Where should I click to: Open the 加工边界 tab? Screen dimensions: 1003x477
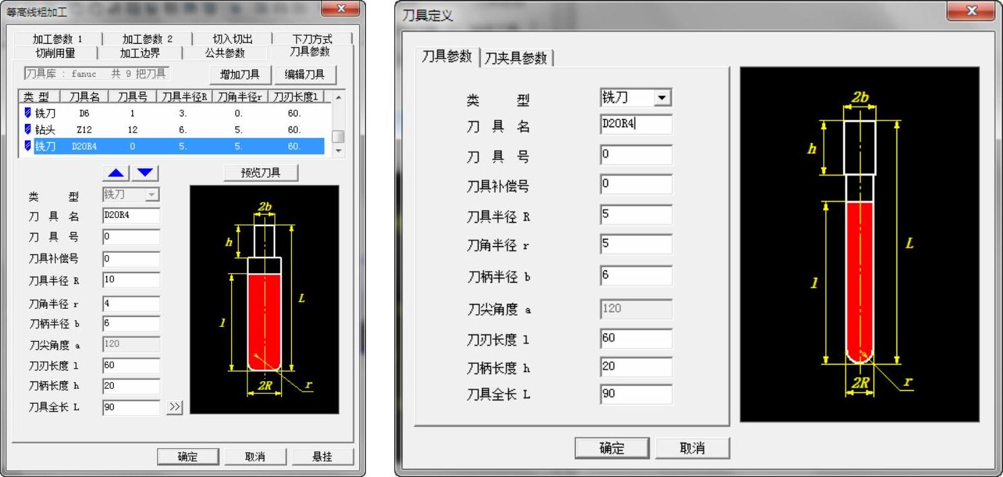pyautogui.click(x=140, y=53)
